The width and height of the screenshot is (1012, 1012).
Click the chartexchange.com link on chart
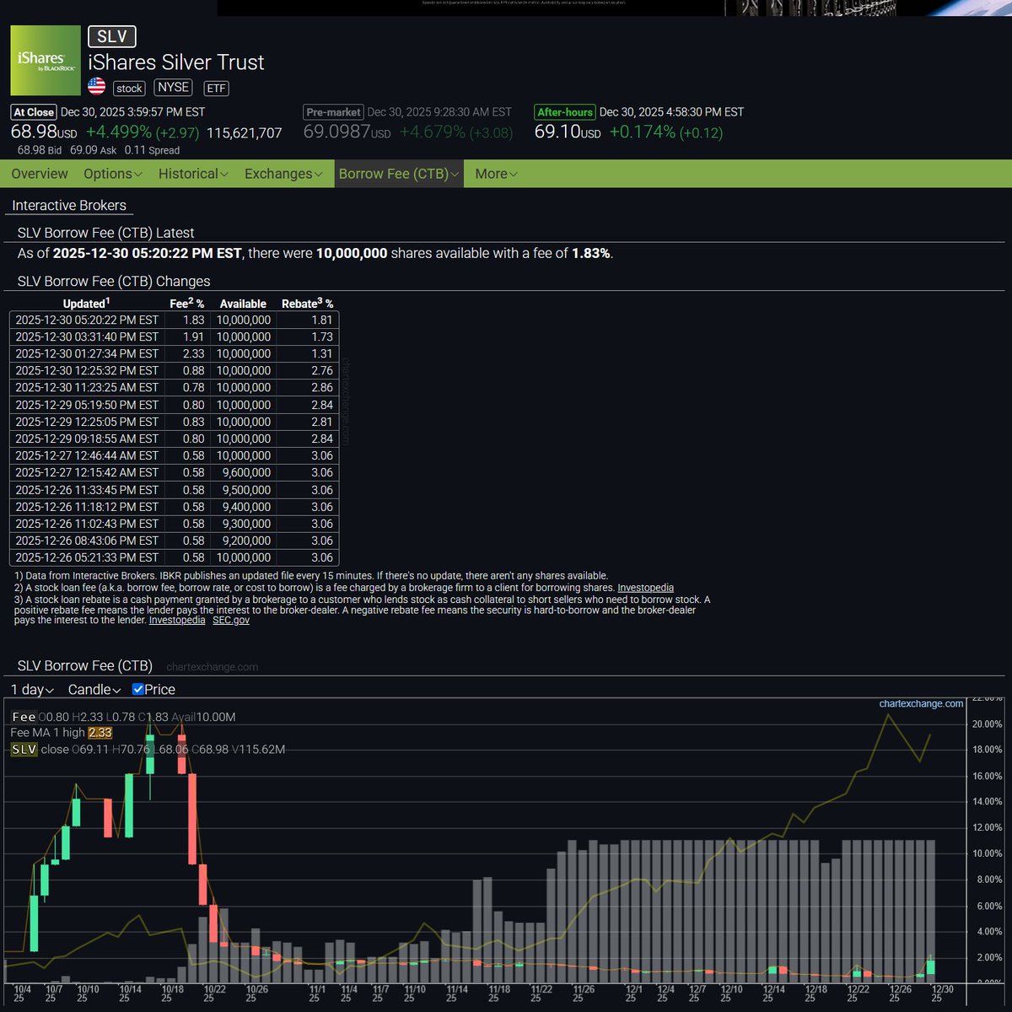[921, 703]
